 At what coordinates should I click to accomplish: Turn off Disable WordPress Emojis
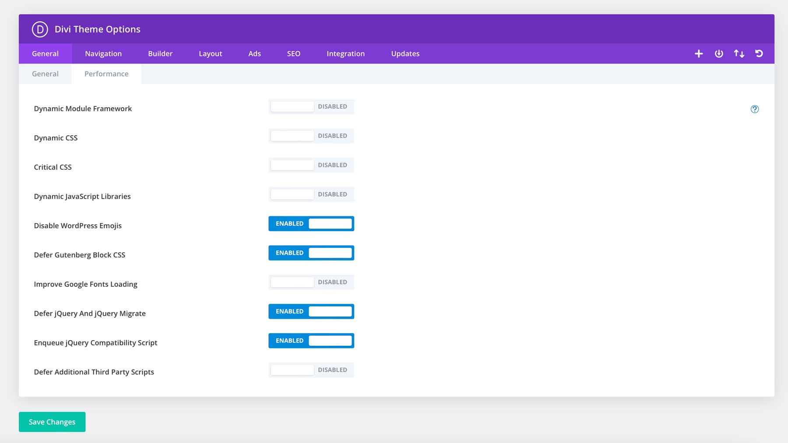(311, 224)
